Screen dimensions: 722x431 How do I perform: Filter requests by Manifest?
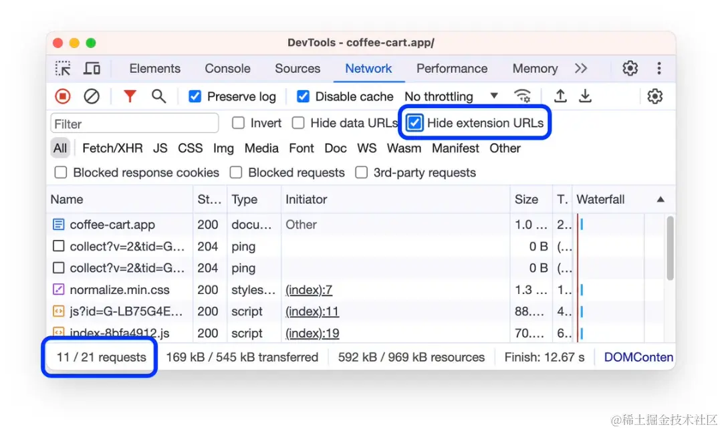tap(455, 148)
